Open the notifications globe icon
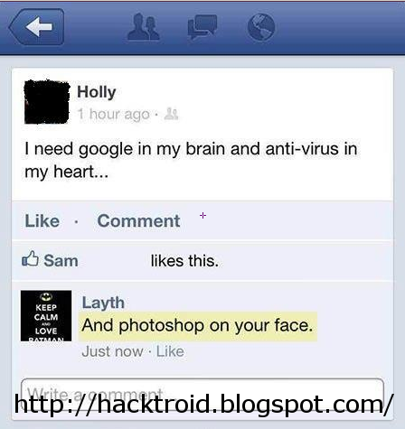The image size is (405, 429). [x=261, y=27]
